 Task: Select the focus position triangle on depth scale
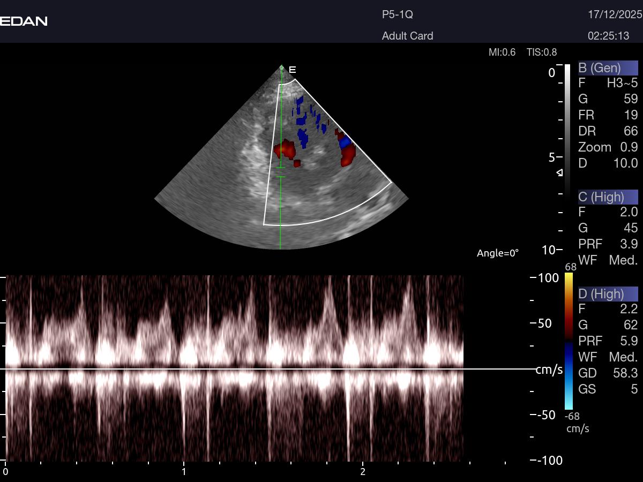pos(559,172)
